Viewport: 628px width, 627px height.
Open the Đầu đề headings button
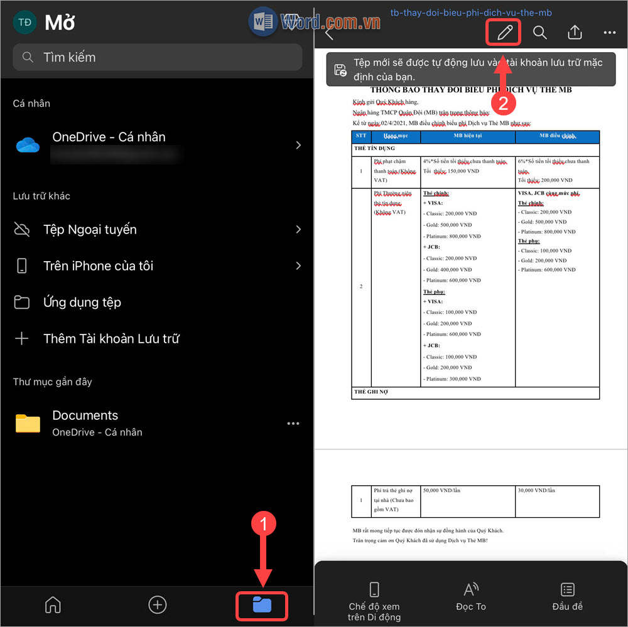coord(567,597)
